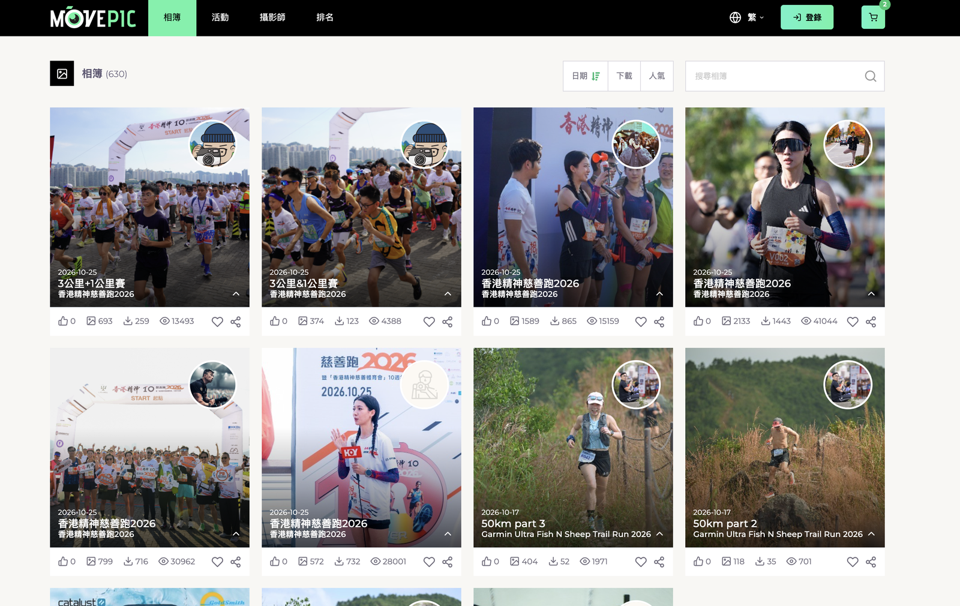Screen dimensions: 960x606
Task: Click share icon on 50km part 2
Action: tap(871, 562)
